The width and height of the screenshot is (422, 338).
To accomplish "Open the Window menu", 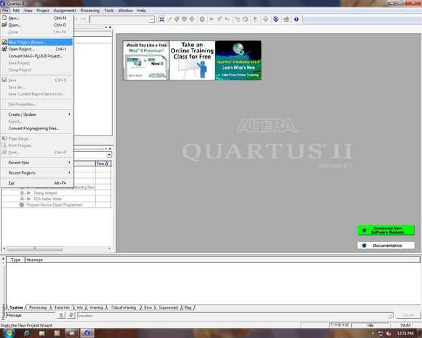I will [126, 10].
